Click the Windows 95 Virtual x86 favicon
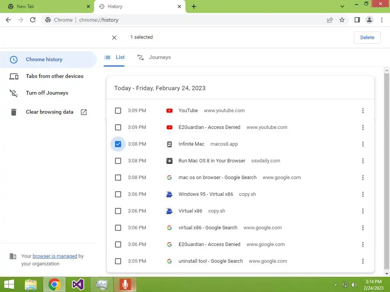Viewport: 390px width, 292px height. pos(169,194)
